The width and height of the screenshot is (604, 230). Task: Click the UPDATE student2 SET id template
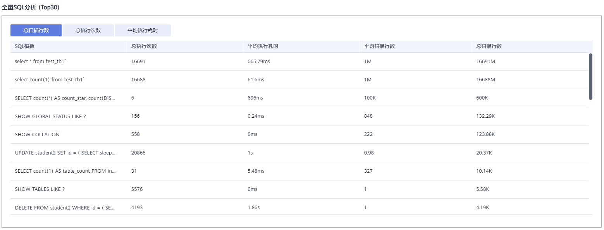click(x=65, y=153)
